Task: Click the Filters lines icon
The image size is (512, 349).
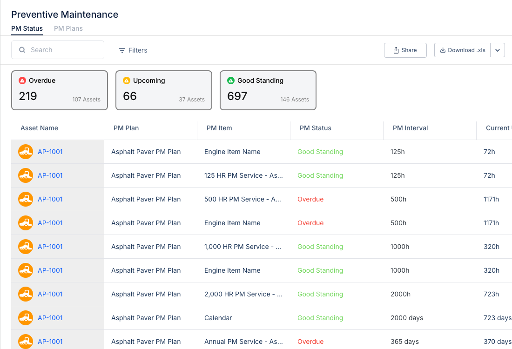Action: point(122,50)
